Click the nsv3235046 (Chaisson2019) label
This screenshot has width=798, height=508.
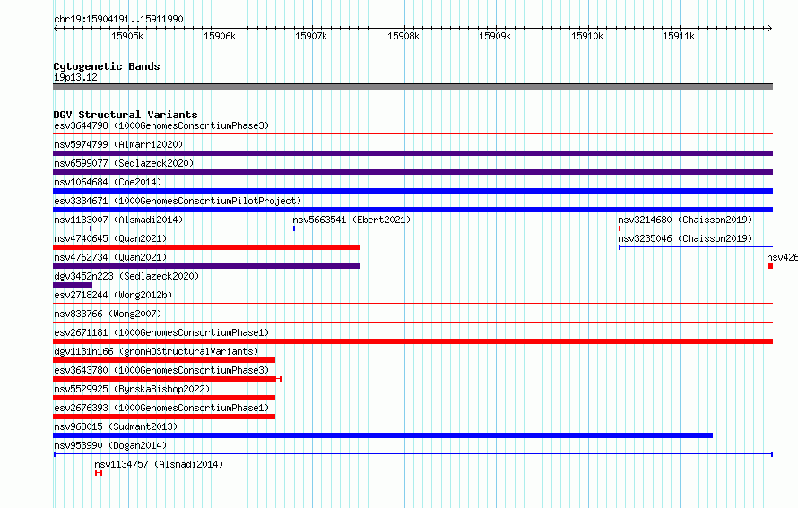[x=685, y=238]
